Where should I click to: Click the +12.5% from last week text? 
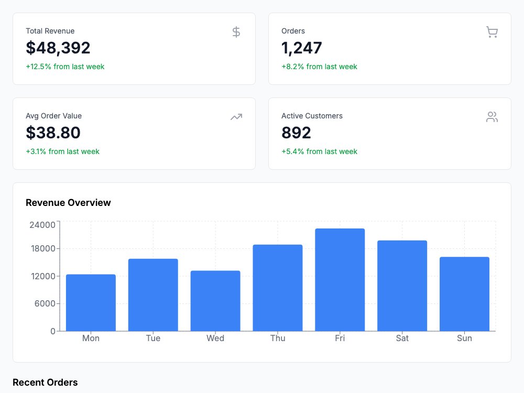(65, 67)
